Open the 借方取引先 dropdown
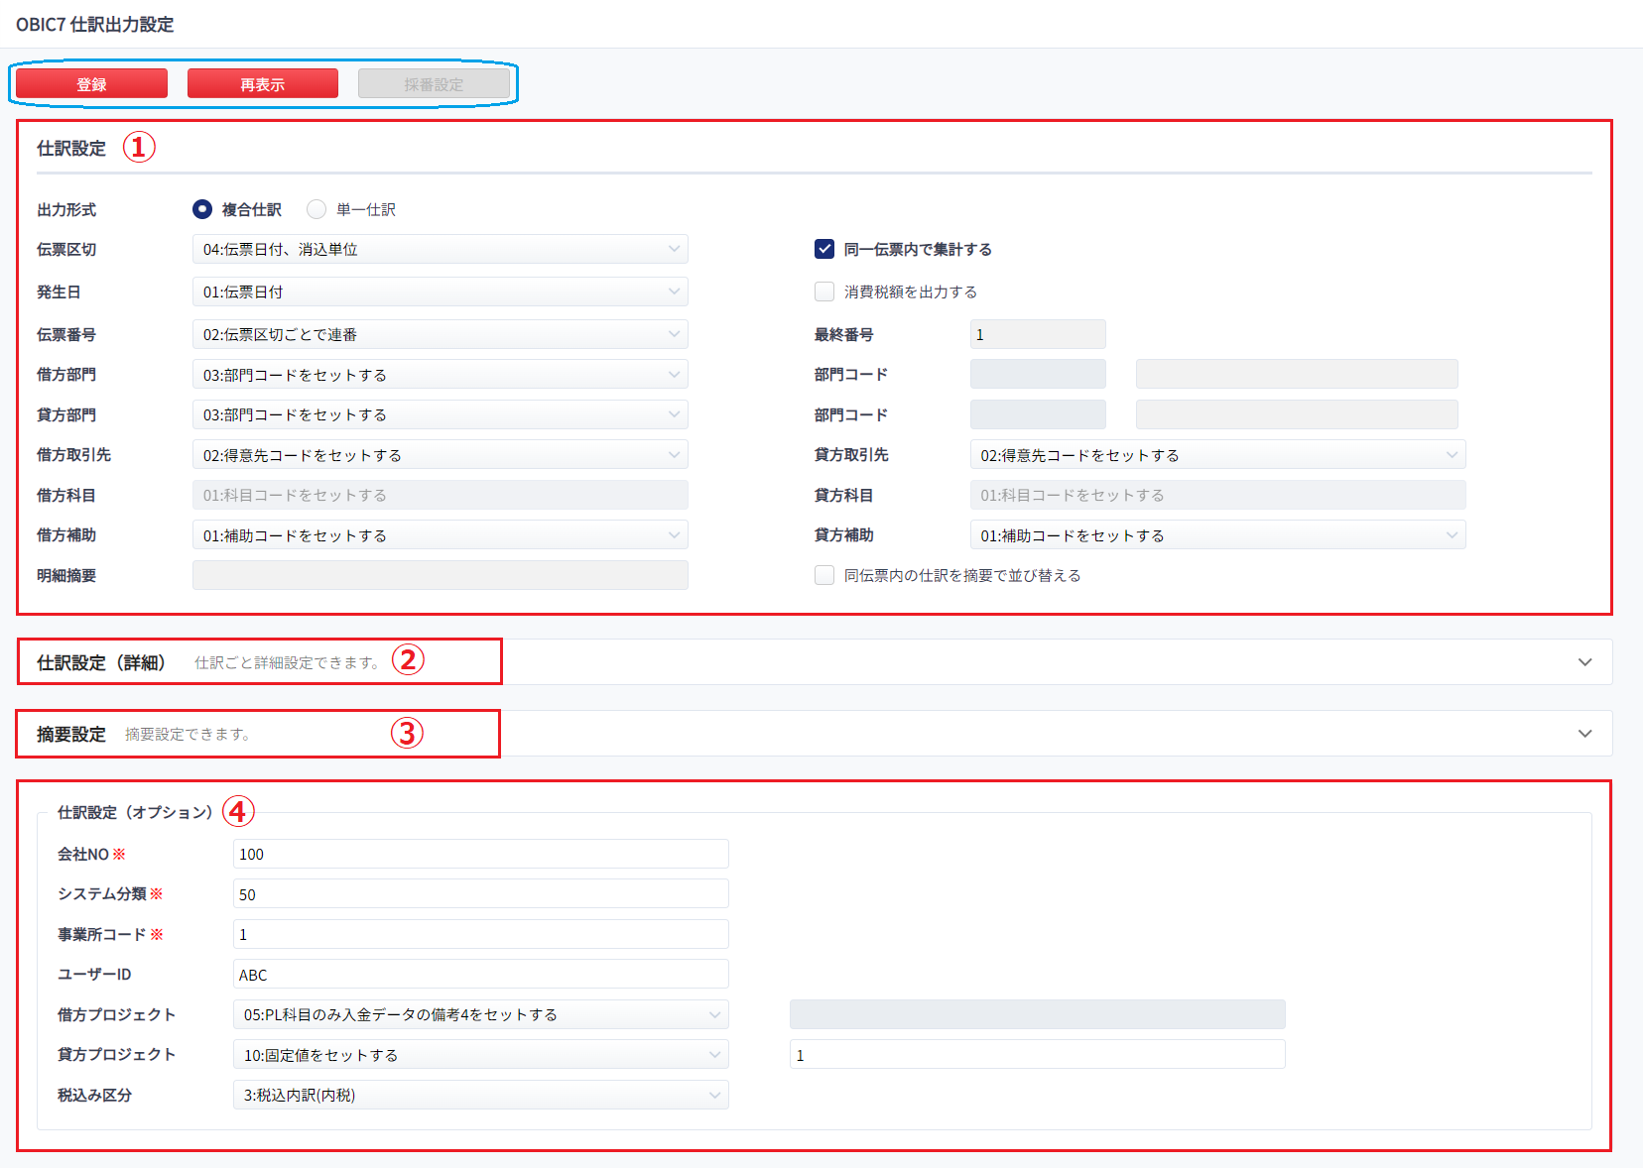 click(440, 454)
